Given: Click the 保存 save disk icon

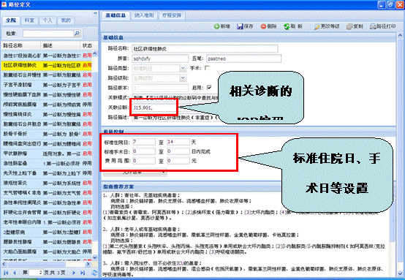Looking at the screenshot, I should coord(240,26).
